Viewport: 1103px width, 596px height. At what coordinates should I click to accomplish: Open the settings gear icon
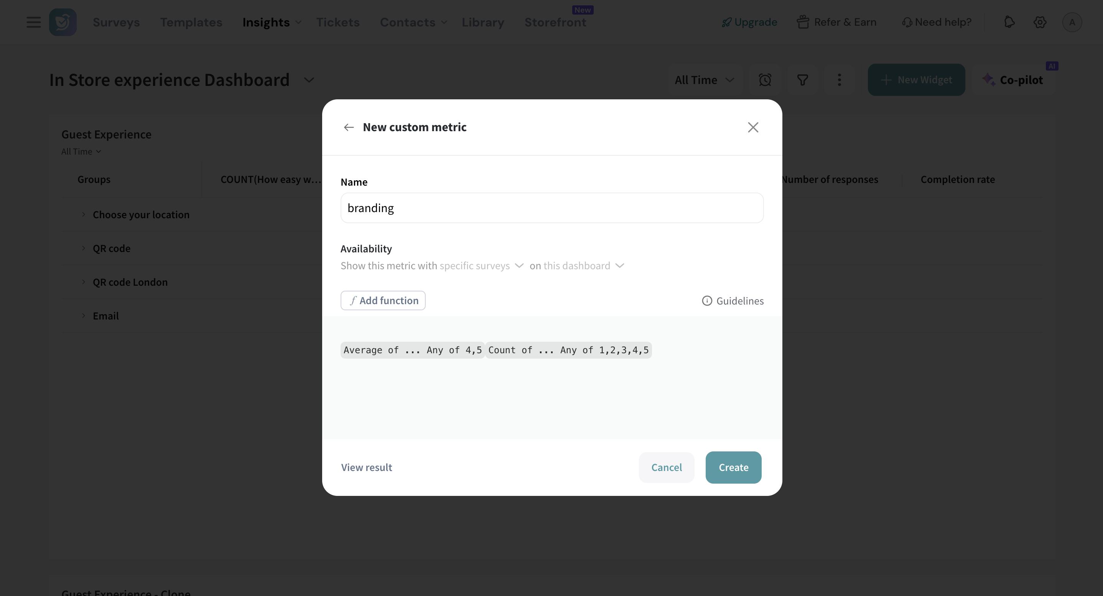[x=1040, y=22]
